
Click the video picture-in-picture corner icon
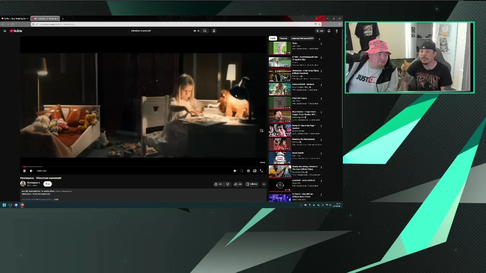point(261,131)
